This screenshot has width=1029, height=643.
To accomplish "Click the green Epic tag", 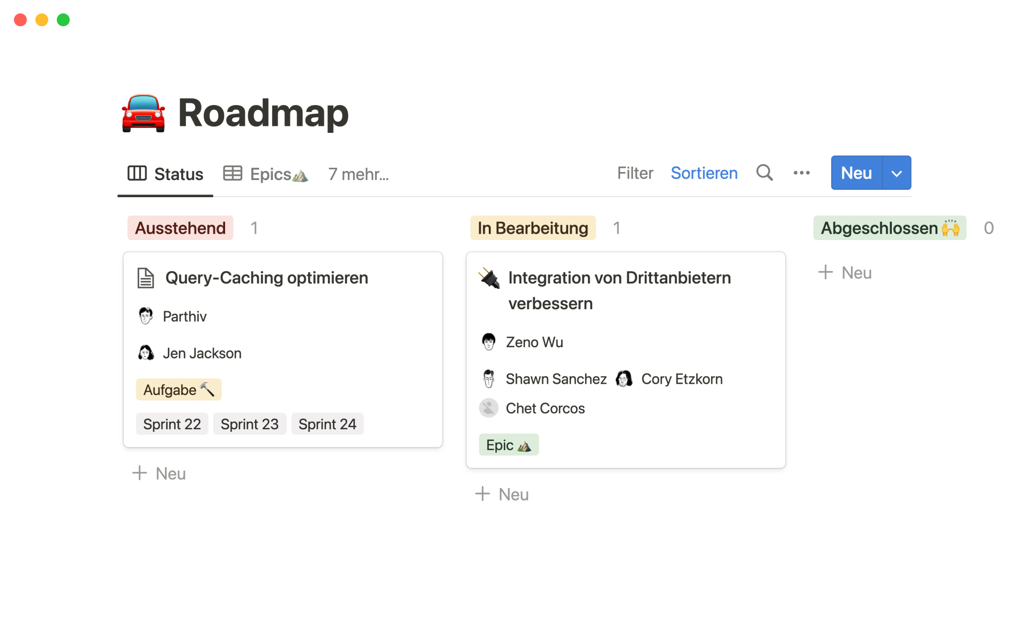I will (x=508, y=445).
